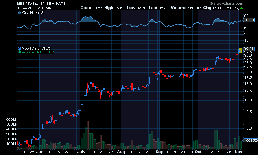Click the RSI axis label 10
The width and height of the screenshot is (258, 155).
point(246,40)
